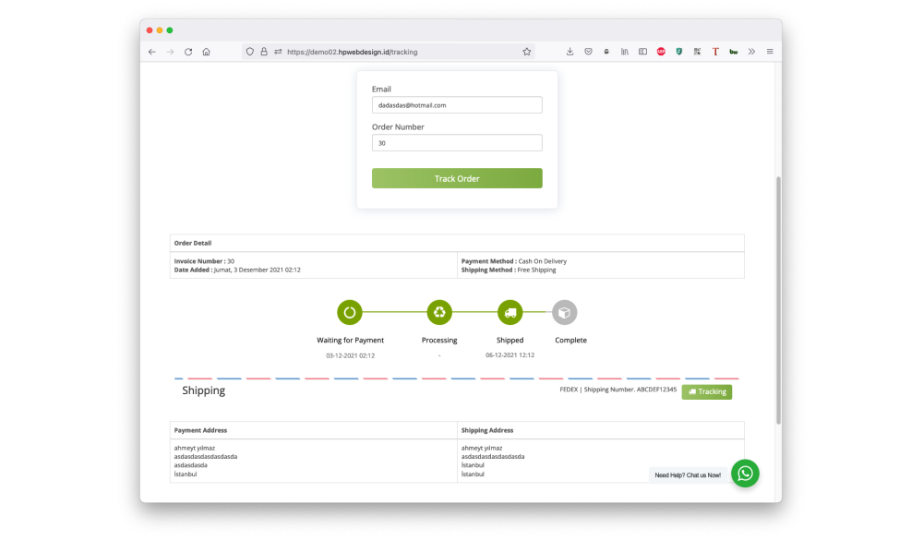The height and width of the screenshot is (540, 923).
Task: Click the WhatsApp chat icon
Action: 745,474
